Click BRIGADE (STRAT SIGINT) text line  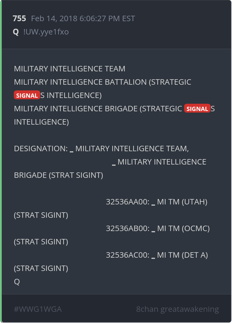point(58,175)
